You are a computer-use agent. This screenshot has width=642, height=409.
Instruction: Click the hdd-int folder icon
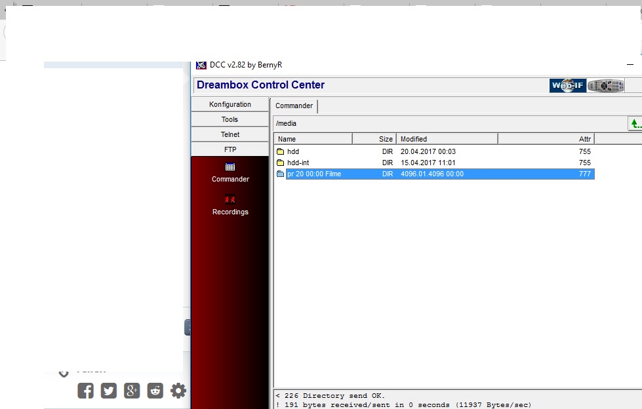[x=281, y=163]
